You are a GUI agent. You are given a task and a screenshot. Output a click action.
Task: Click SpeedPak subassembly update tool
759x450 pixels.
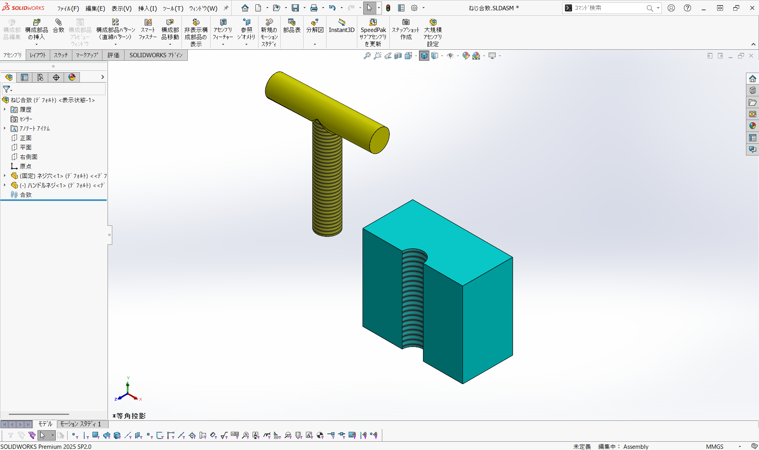click(373, 33)
